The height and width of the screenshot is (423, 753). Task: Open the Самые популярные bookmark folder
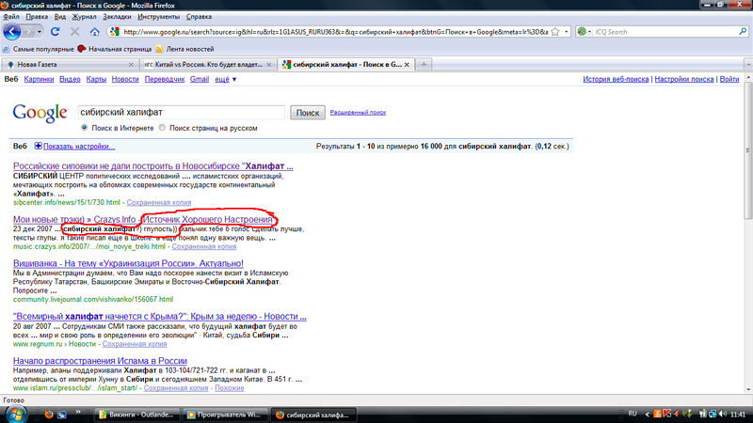pos(39,49)
